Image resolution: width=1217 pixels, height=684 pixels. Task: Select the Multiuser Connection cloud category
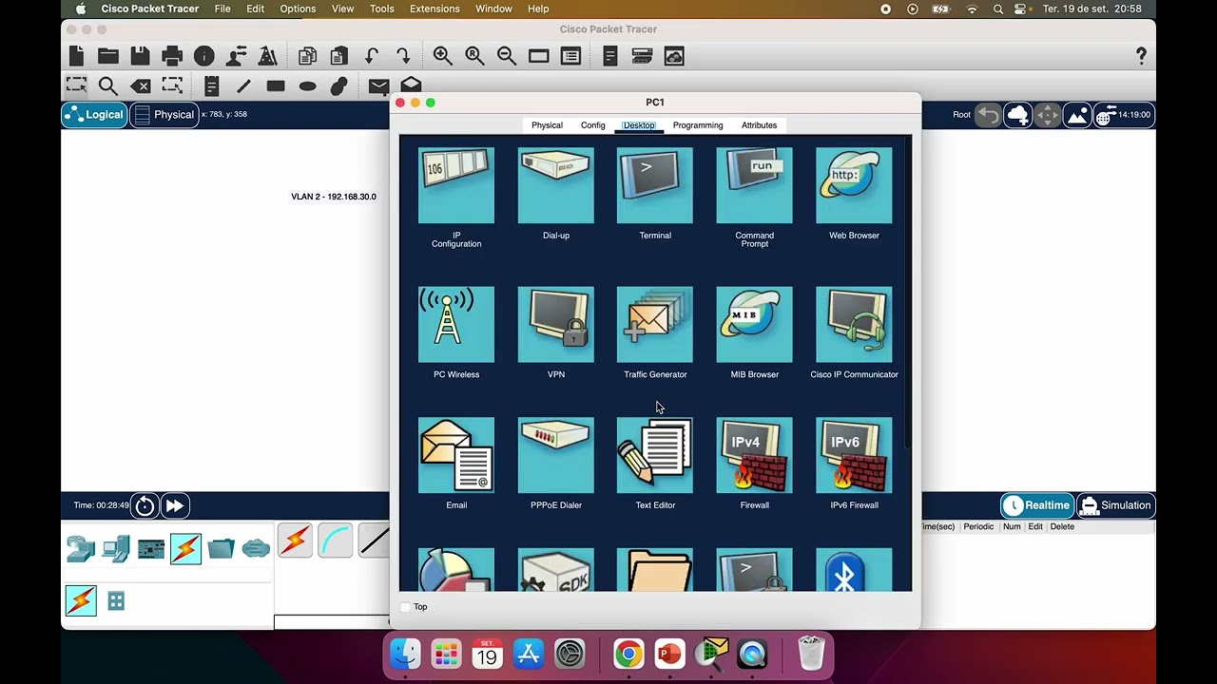click(256, 548)
